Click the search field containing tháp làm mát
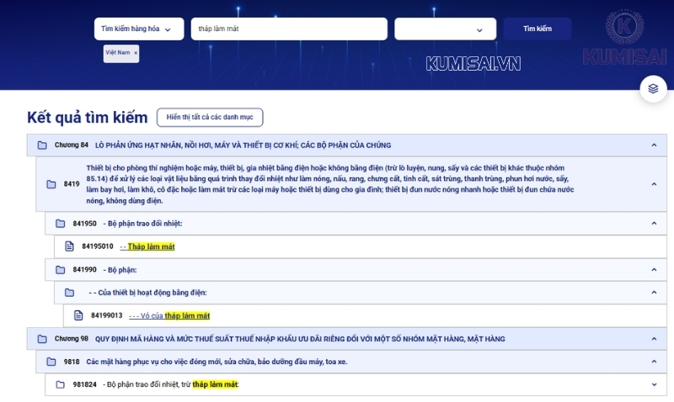 click(288, 29)
